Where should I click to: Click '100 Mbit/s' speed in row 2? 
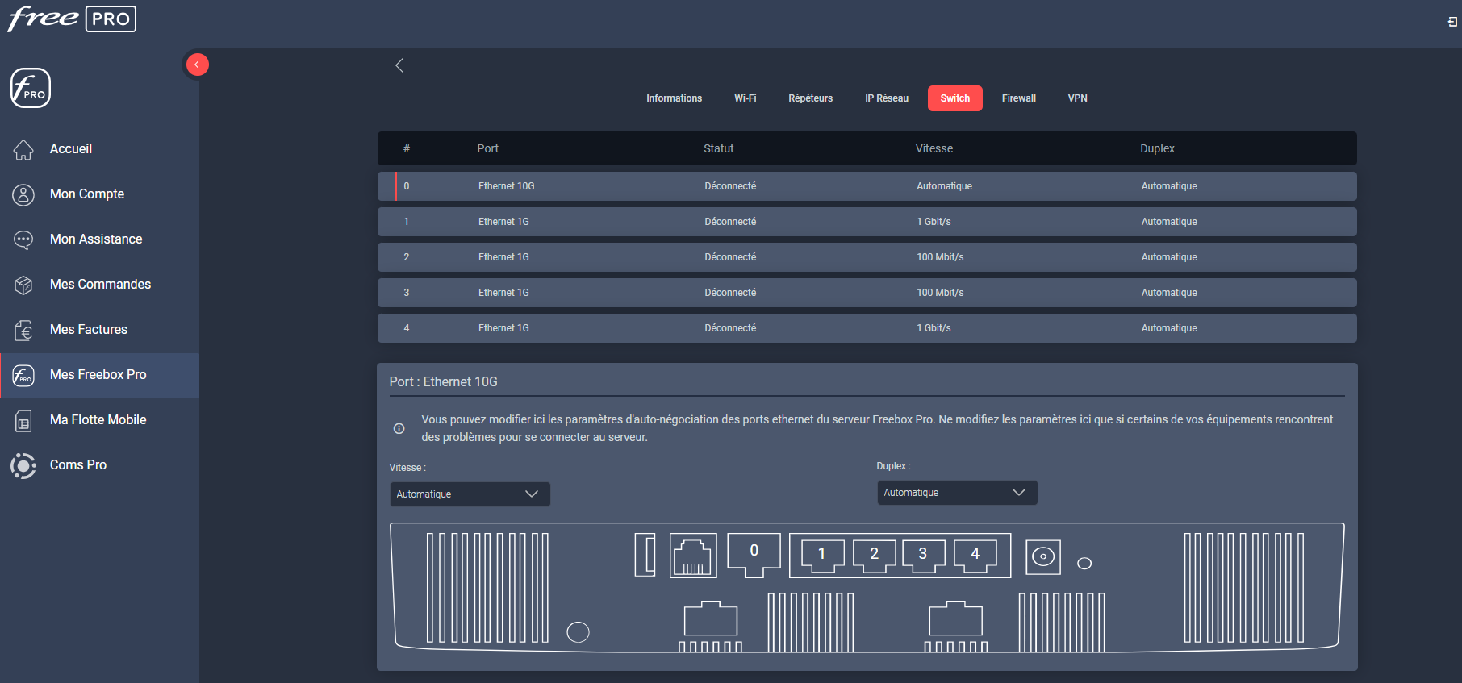point(940,257)
